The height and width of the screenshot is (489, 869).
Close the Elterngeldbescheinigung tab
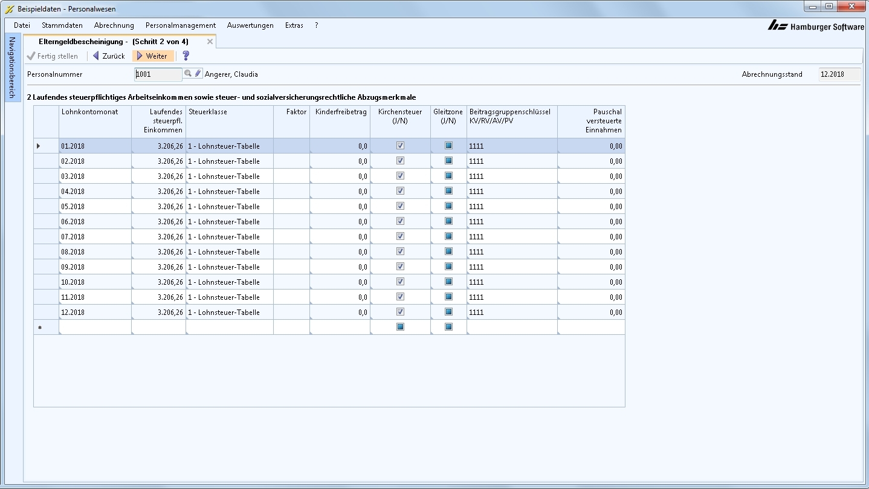point(210,42)
